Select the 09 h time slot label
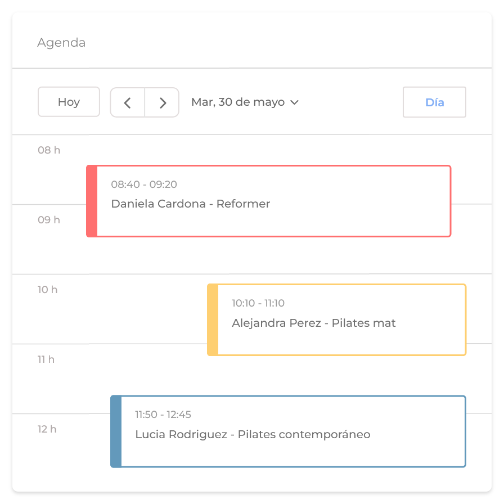504x504 pixels. coord(49,220)
